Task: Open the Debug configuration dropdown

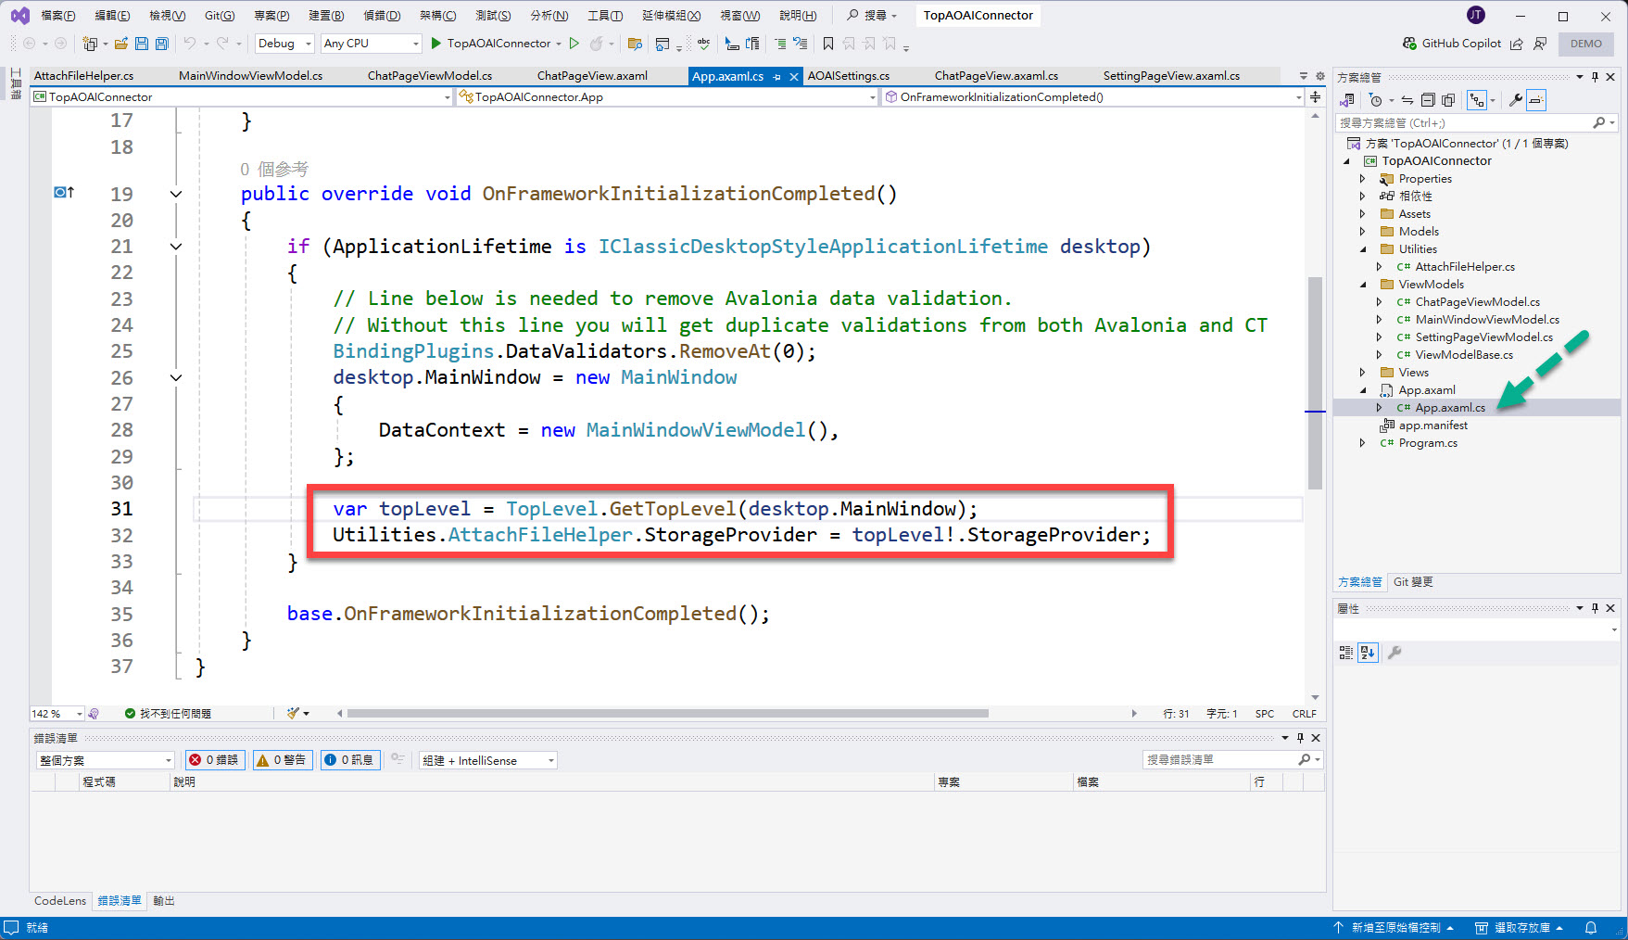Action: tap(284, 44)
